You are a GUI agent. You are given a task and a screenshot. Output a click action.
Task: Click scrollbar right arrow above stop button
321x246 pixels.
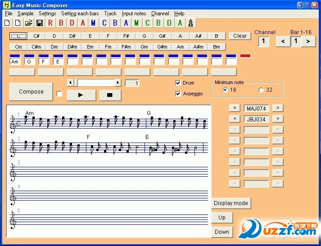pyautogui.click(x=118, y=83)
